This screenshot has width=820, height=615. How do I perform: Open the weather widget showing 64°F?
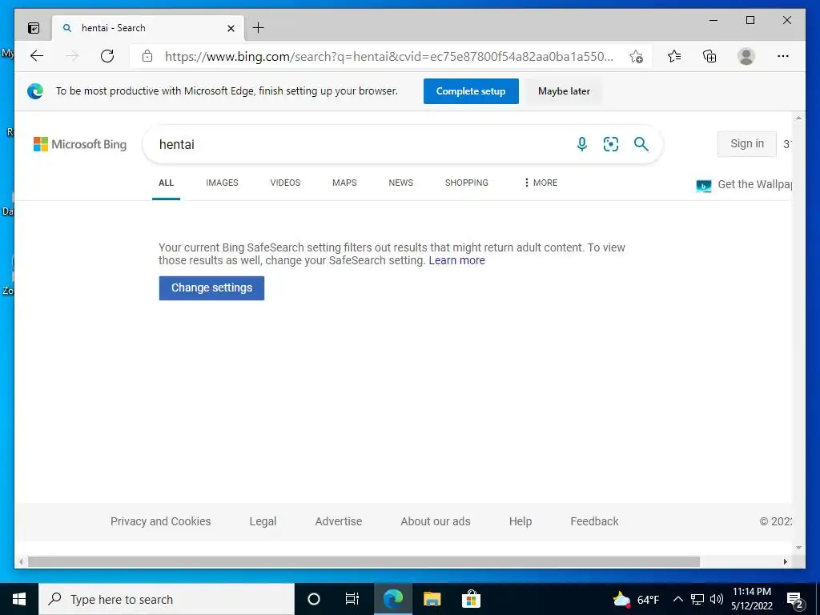coord(636,599)
